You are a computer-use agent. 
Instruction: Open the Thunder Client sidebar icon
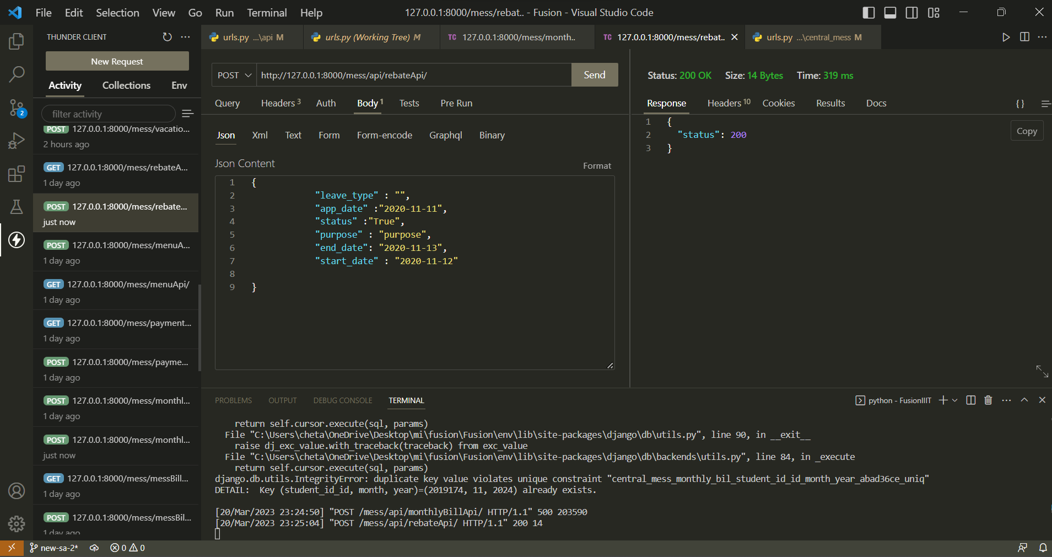(17, 240)
